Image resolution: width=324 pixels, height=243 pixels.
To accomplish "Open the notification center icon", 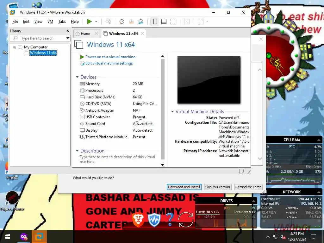I will click(314, 237).
